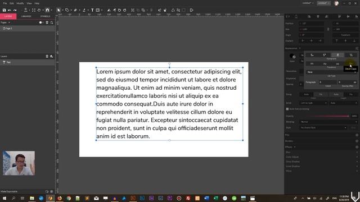Click the delete layer trash icon

[47, 56]
